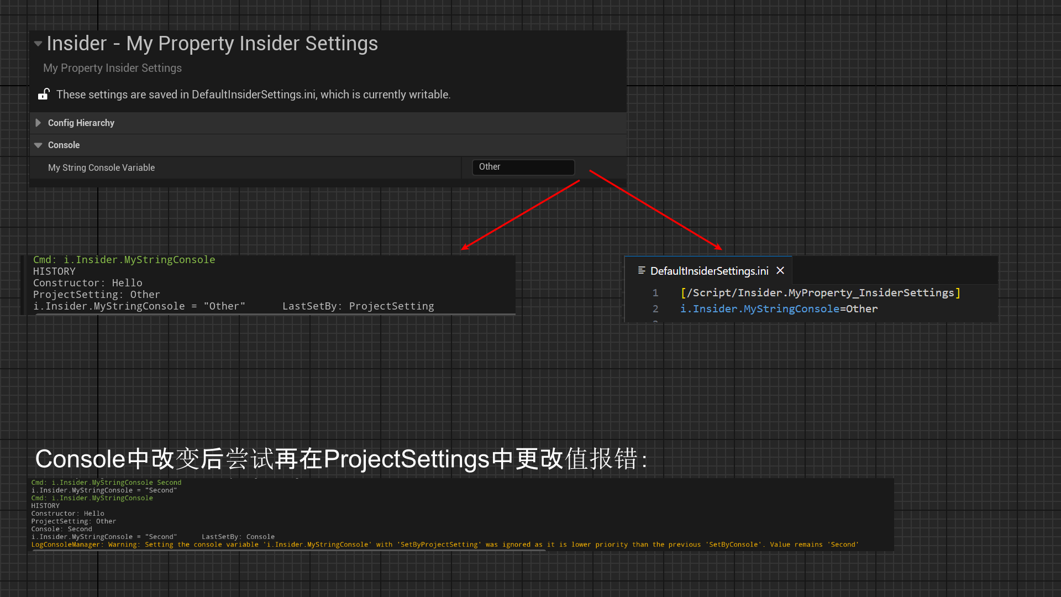1061x597 pixels.
Task: Click the 'Other' string value field
Action: (x=523, y=167)
